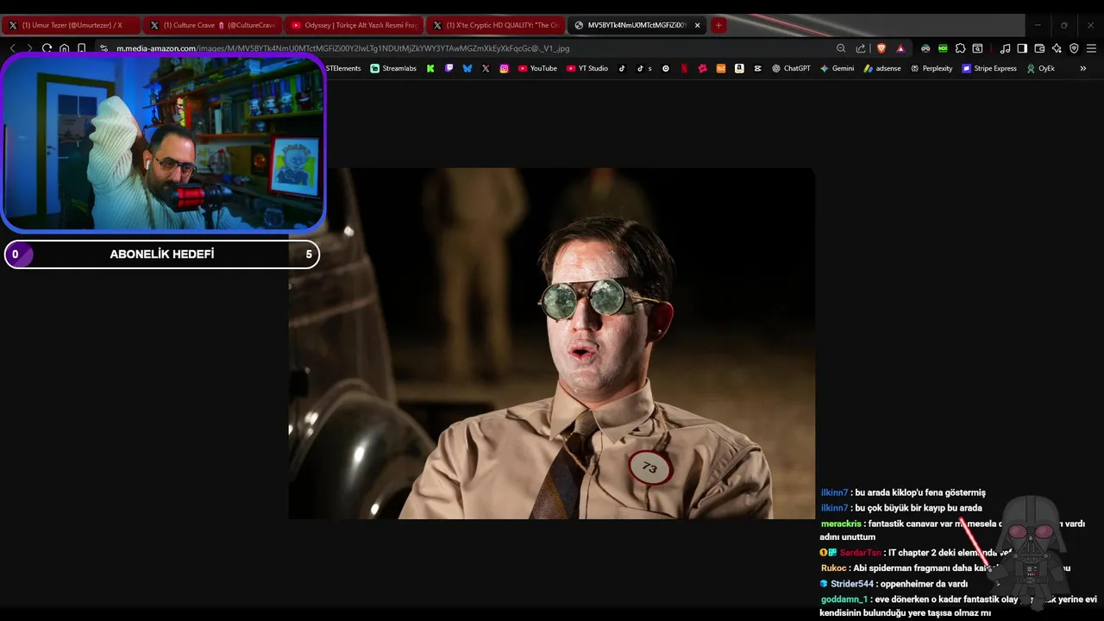
Task: Open the Perplexity bookmark
Action: coord(931,68)
